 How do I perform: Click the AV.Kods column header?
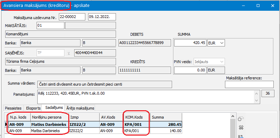point(111,117)
